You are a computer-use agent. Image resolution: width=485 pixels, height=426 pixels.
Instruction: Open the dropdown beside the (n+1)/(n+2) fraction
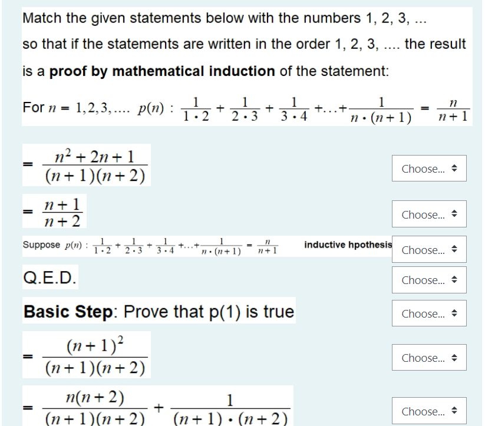pos(428,214)
